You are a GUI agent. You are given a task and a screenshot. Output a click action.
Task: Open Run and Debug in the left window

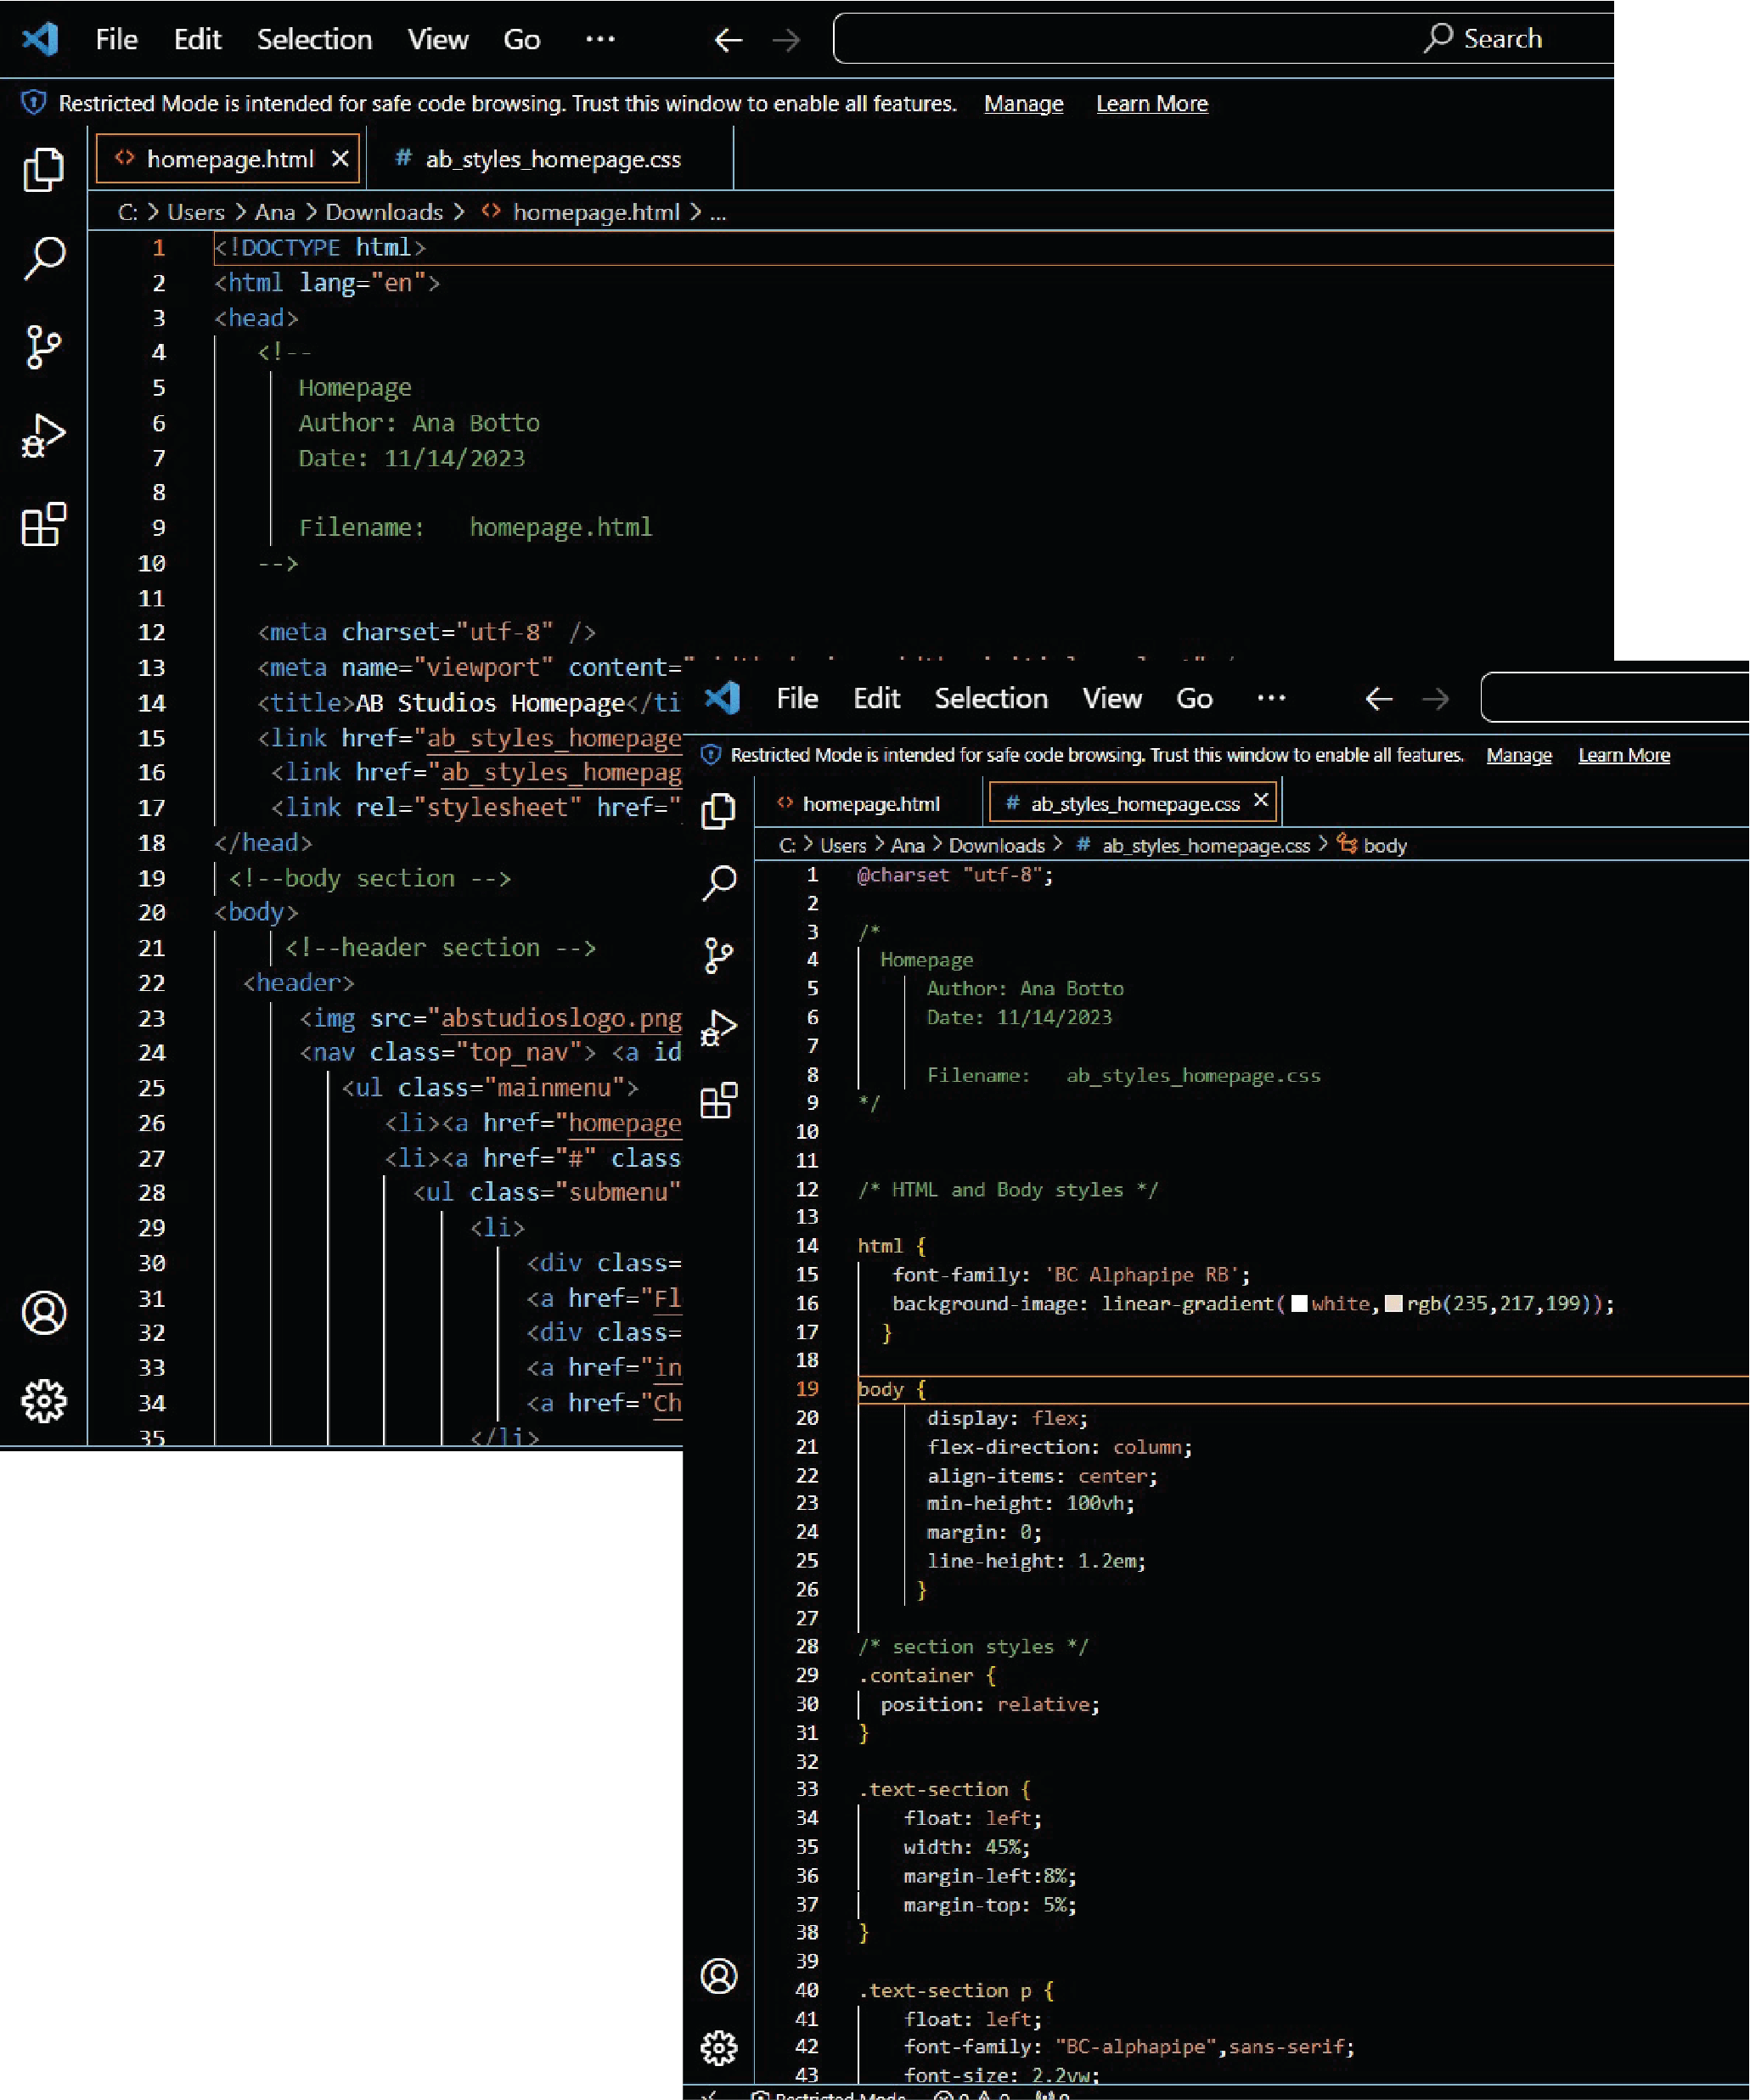pyautogui.click(x=43, y=436)
